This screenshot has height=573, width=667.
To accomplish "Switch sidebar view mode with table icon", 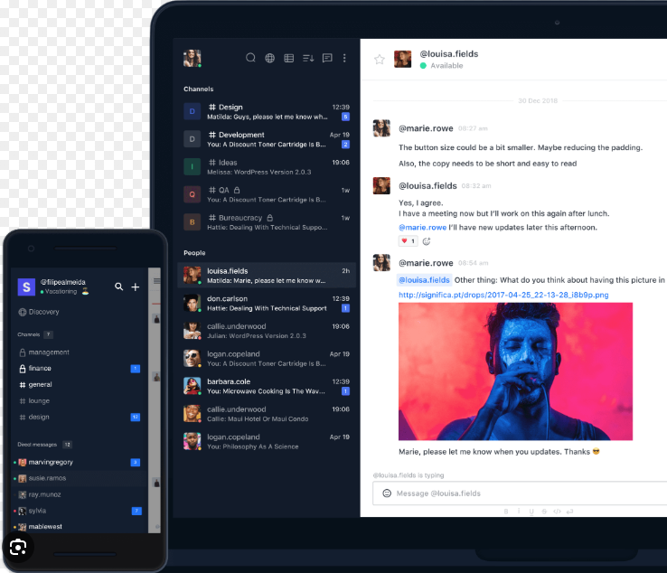I will [x=289, y=58].
